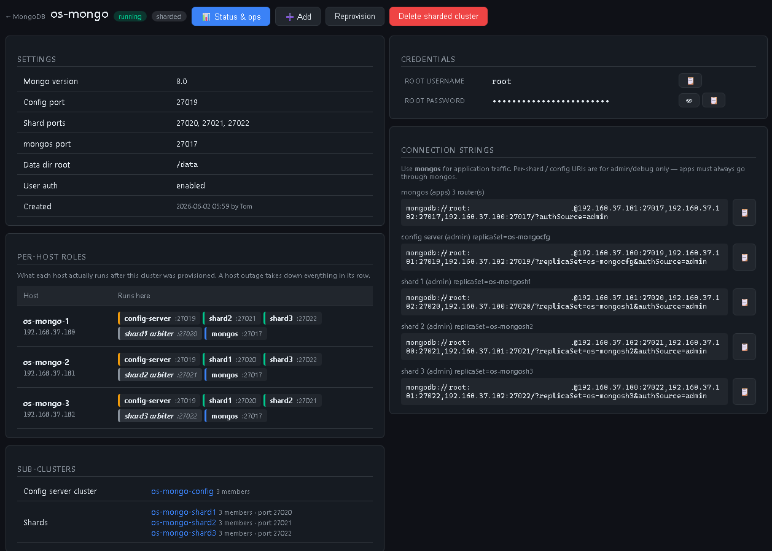Copy the mongos apps connection string

(744, 212)
